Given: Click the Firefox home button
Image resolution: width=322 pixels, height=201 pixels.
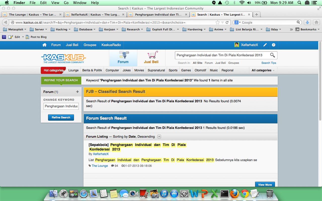Looking at the screenshot, I should click(x=316, y=22).
